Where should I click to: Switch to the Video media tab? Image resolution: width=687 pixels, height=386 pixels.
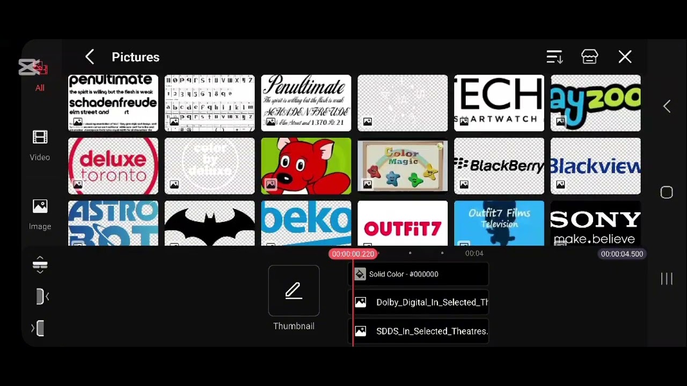[40, 146]
